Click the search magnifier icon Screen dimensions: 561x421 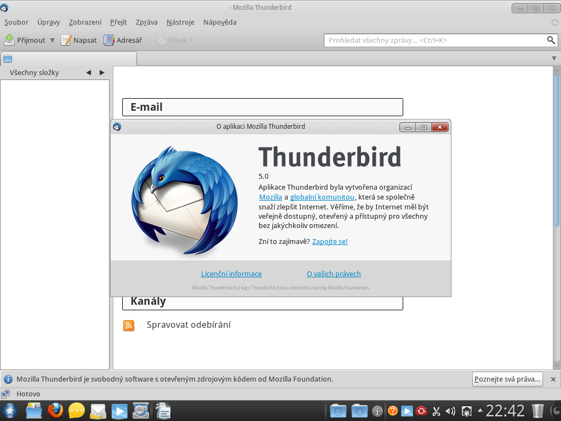551,40
